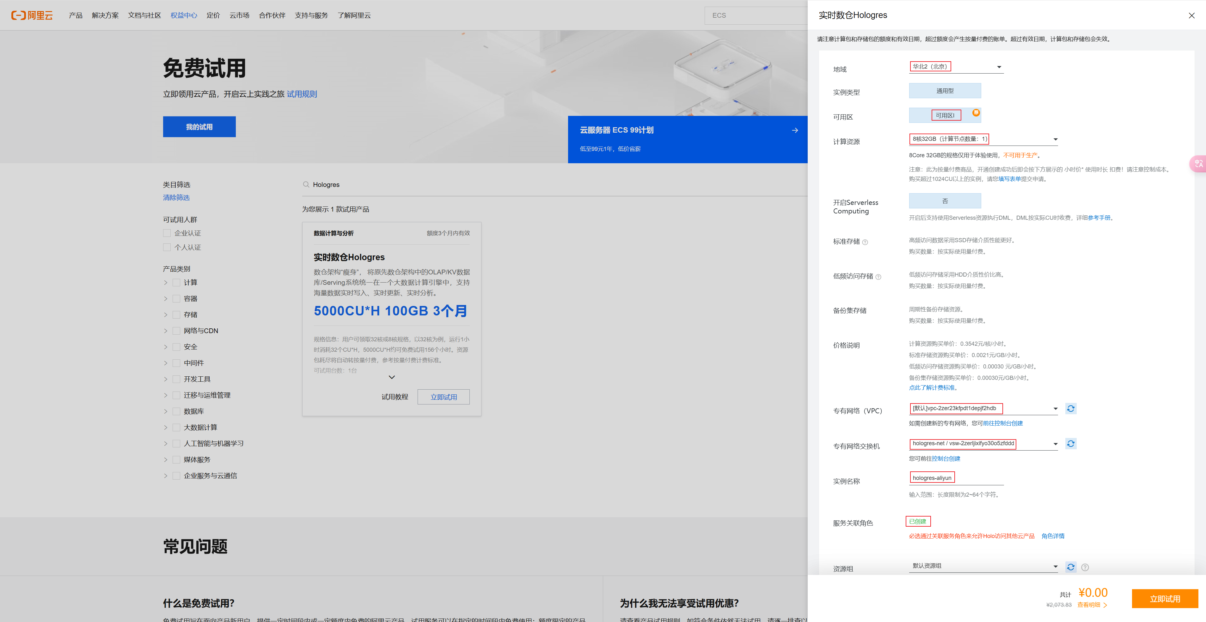Open the Serverless 参考手册 link
Viewport: 1206px width, 622px height.
click(x=1099, y=218)
